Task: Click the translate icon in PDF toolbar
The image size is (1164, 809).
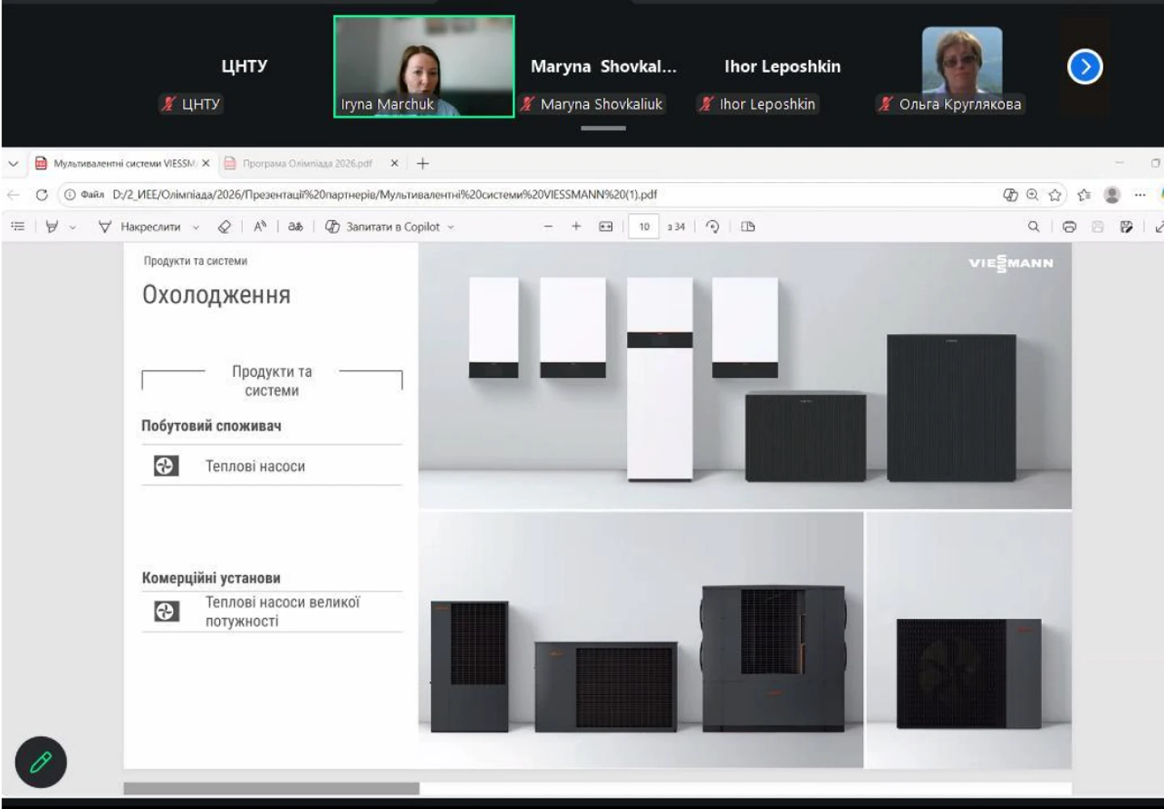Action: 295,227
